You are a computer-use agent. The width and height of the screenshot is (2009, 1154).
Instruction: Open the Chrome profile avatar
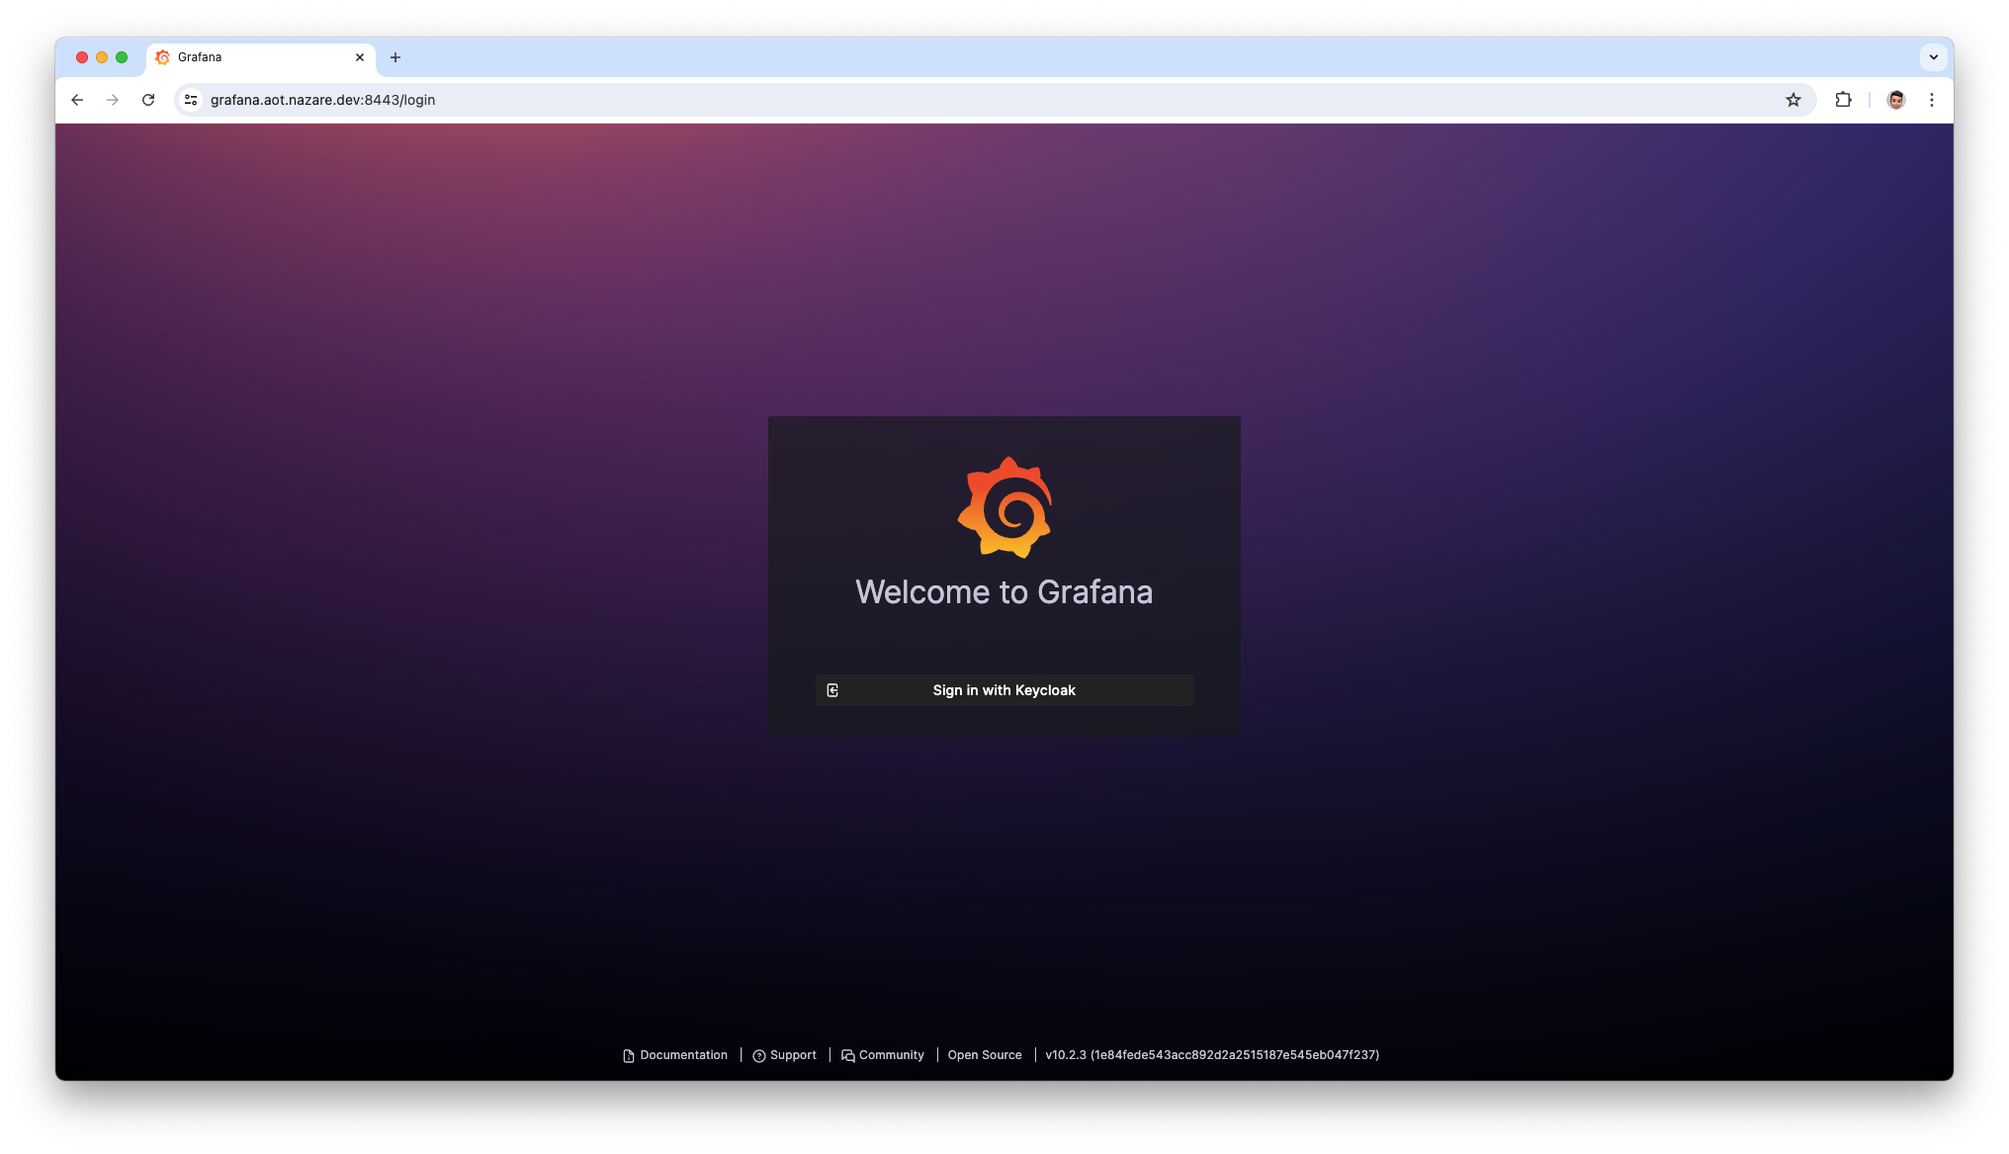(1896, 100)
